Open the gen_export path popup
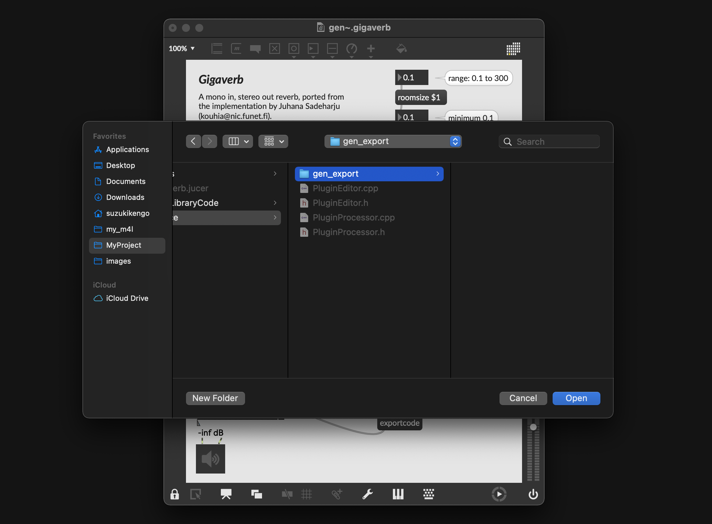Image resolution: width=712 pixels, height=524 pixels. point(393,141)
